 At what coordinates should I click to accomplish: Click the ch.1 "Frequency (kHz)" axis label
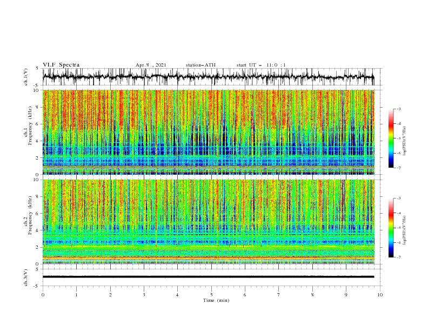pyautogui.click(x=30, y=126)
